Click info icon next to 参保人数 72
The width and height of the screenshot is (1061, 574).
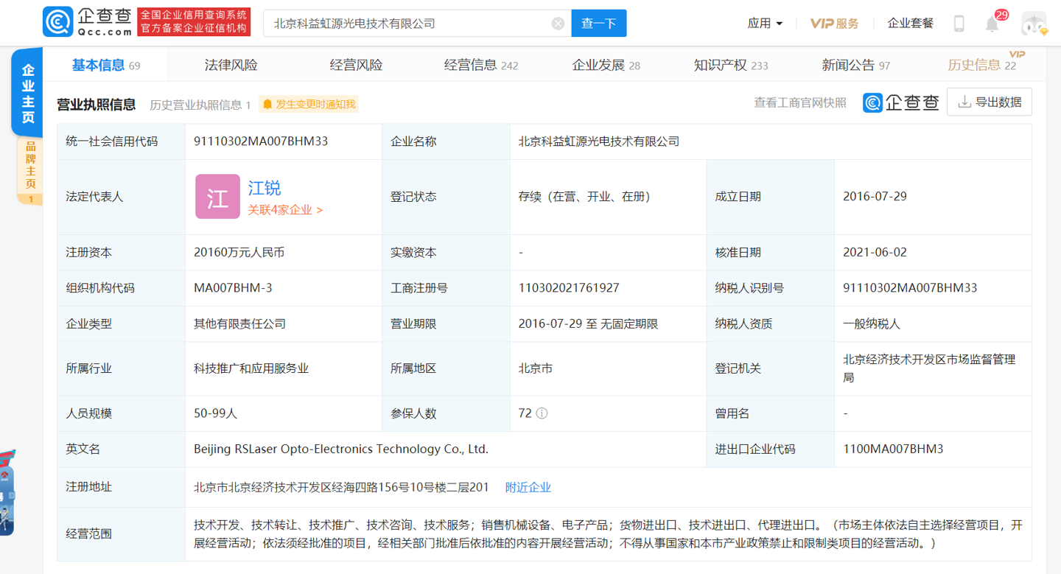click(x=542, y=413)
